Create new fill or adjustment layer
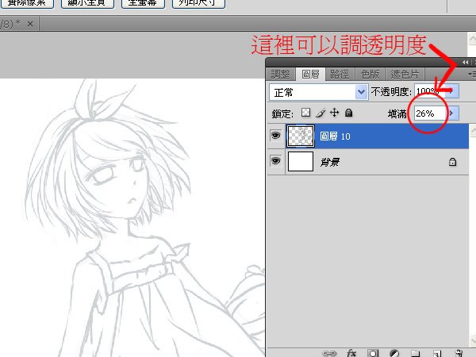The height and width of the screenshot is (357, 476). pos(394,353)
